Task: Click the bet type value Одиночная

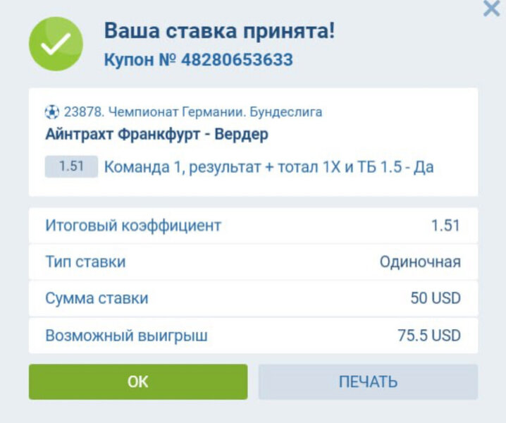Action: 420,262
